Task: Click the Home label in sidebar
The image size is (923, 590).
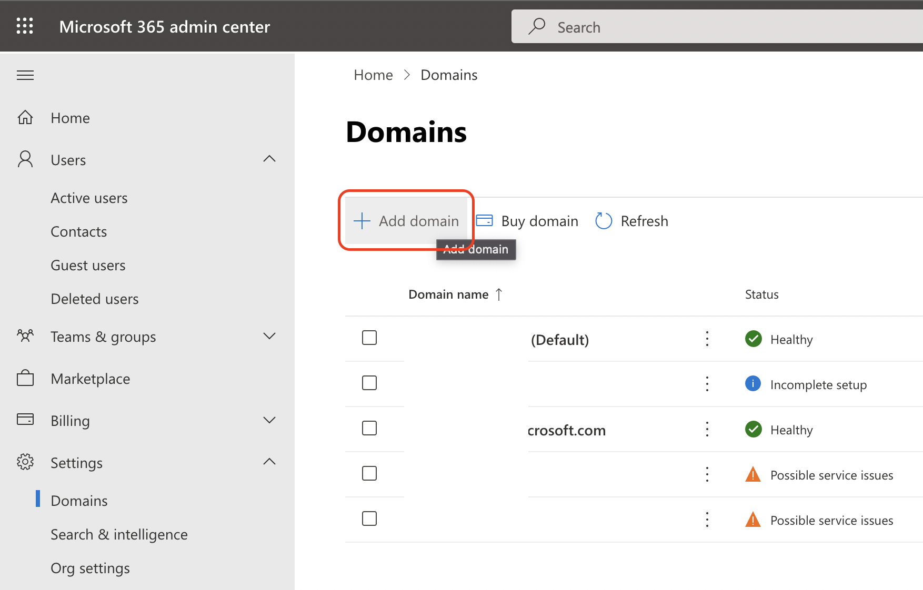Action: coord(70,118)
